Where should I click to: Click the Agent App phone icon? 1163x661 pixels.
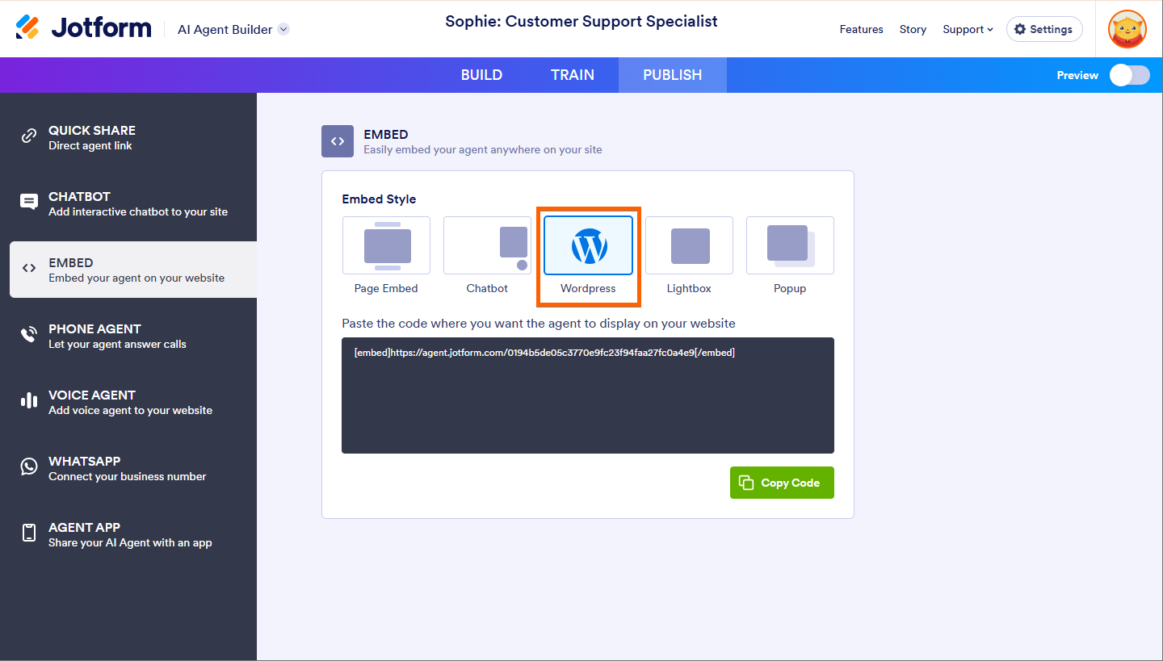[29, 533]
